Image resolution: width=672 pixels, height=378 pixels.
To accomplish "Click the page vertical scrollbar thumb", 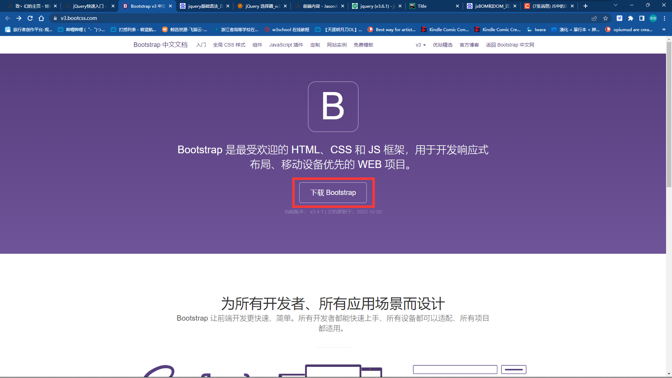I will pos(669,115).
